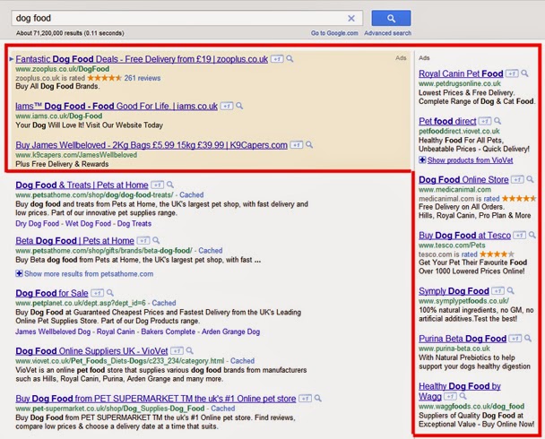This screenshot has width=545, height=439.
Task: Open Royal Canin sitelink under petplanet
Action: point(116,331)
